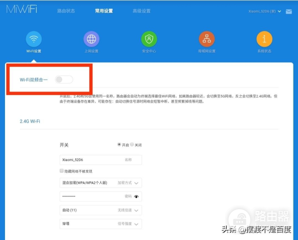Switch to the 路由状态 tab
This screenshot has width=298, height=240.
(66, 11)
